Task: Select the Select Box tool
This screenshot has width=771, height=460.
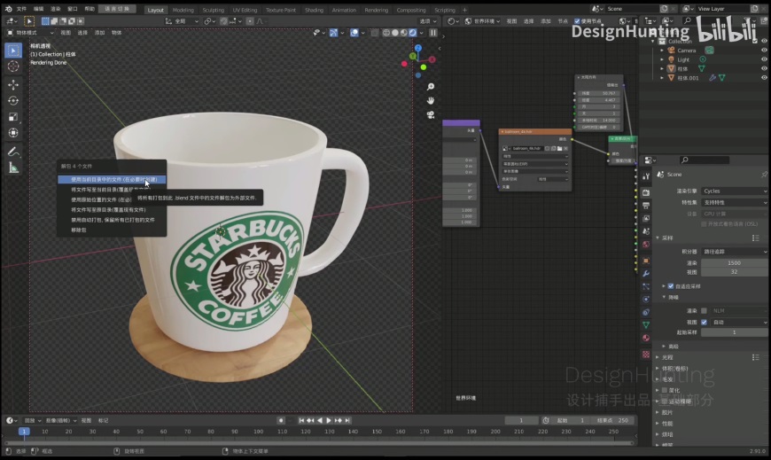Action: 13,51
